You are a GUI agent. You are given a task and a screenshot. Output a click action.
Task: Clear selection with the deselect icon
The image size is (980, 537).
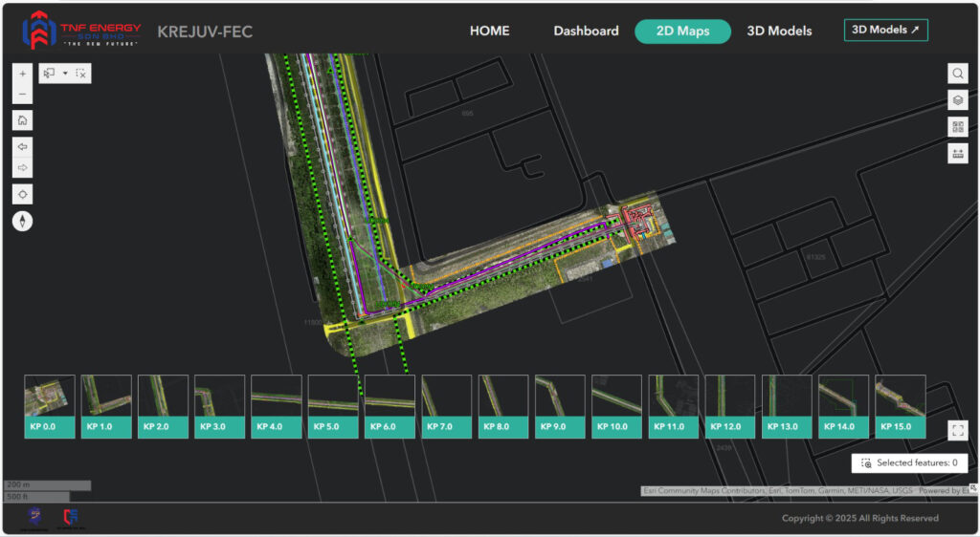(x=81, y=74)
